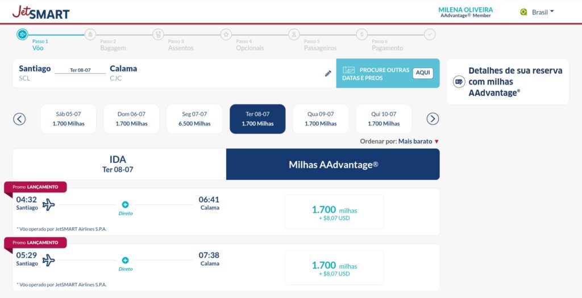Click the Promo LANÇAMENTO tag on the 05:29 flight
The height and width of the screenshot is (298, 582).
point(36,243)
